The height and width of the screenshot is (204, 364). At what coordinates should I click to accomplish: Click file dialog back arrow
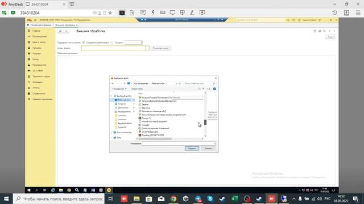click(113, 83)
